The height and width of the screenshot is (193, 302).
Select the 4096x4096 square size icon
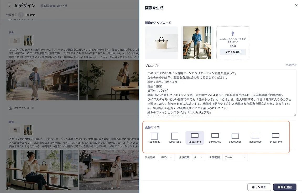point(174,136)
